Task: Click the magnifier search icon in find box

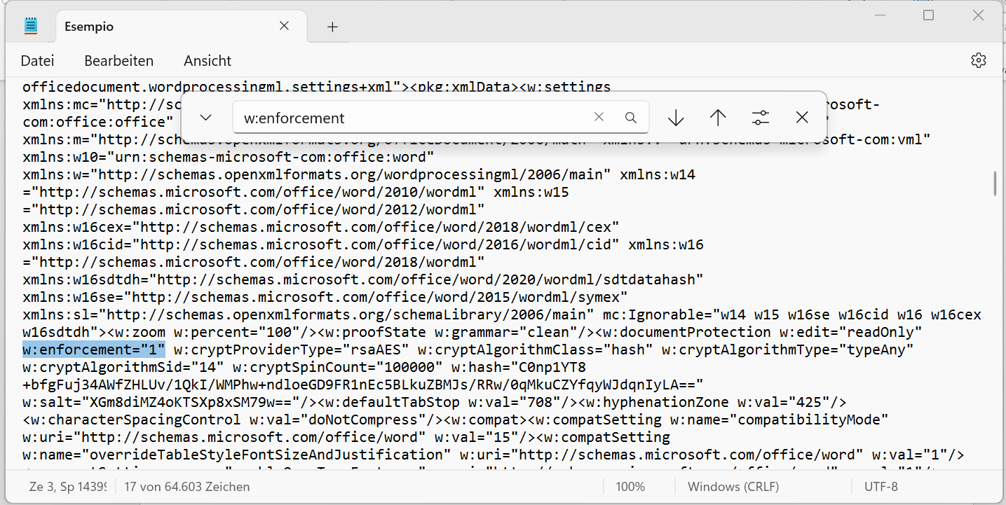Action: pos(631,118)
